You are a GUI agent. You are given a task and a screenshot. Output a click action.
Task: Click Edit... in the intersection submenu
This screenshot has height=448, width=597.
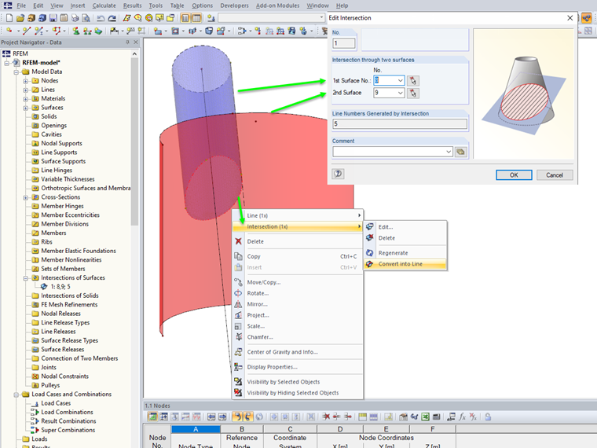405,227
